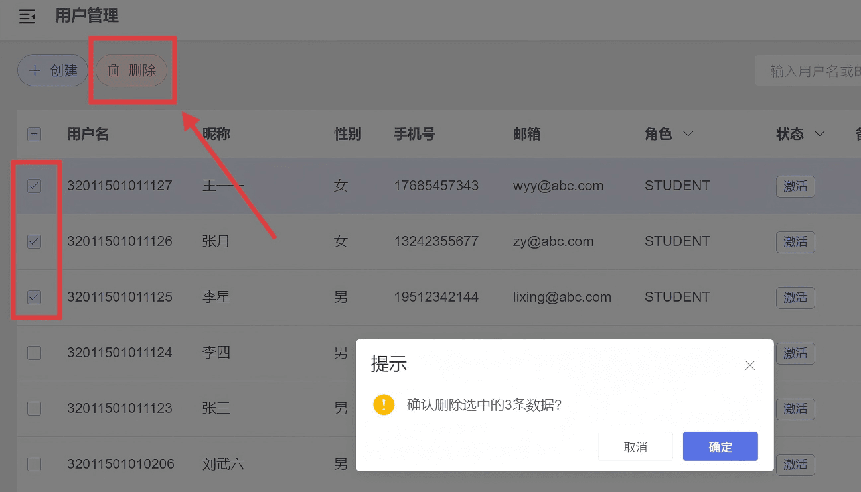The width and height of the screenshot is (861, 492).
Task: Click the plus icon in create button
Action: coord(35,70)
